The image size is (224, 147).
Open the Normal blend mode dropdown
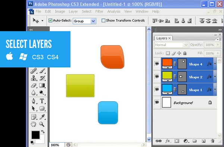[186, 45]
